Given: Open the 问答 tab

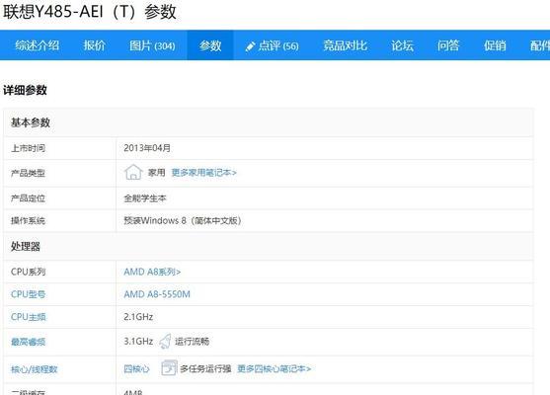Looking at the screenshot, I should pyautogui.click(x=448, y=45).
